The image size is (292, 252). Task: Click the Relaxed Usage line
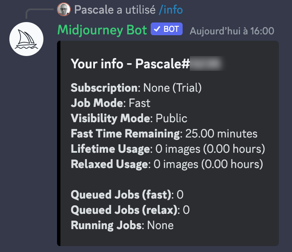(x=166, y=164)
